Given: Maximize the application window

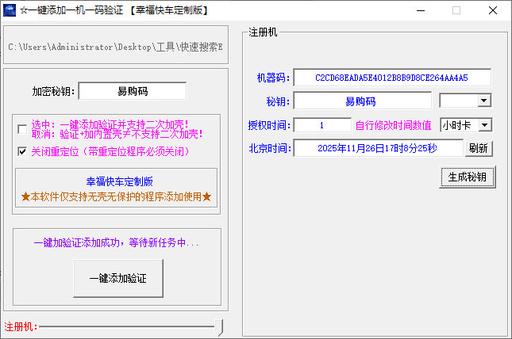Looking at the screenshot, I should click(456, 10).
